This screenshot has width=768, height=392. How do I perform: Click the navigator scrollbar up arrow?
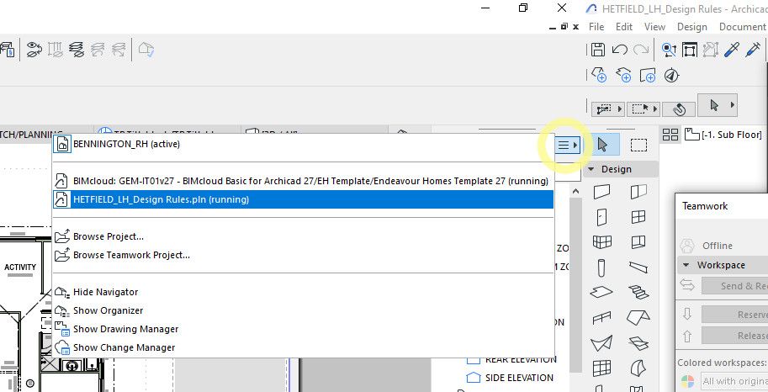[x=576, y=192]
